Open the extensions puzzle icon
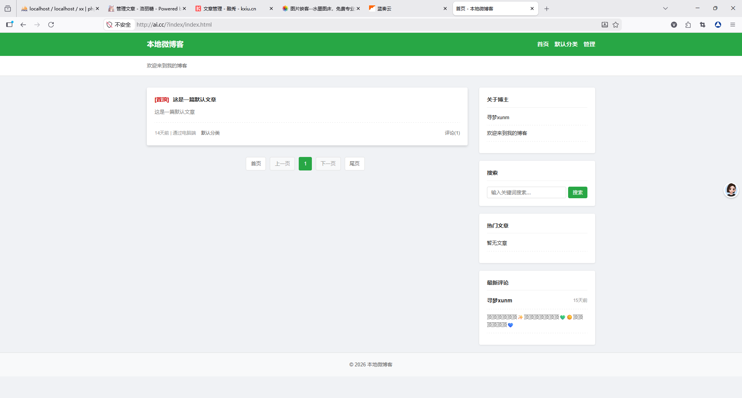This screenshot has height=398, width=742. (x=688, y=25)
